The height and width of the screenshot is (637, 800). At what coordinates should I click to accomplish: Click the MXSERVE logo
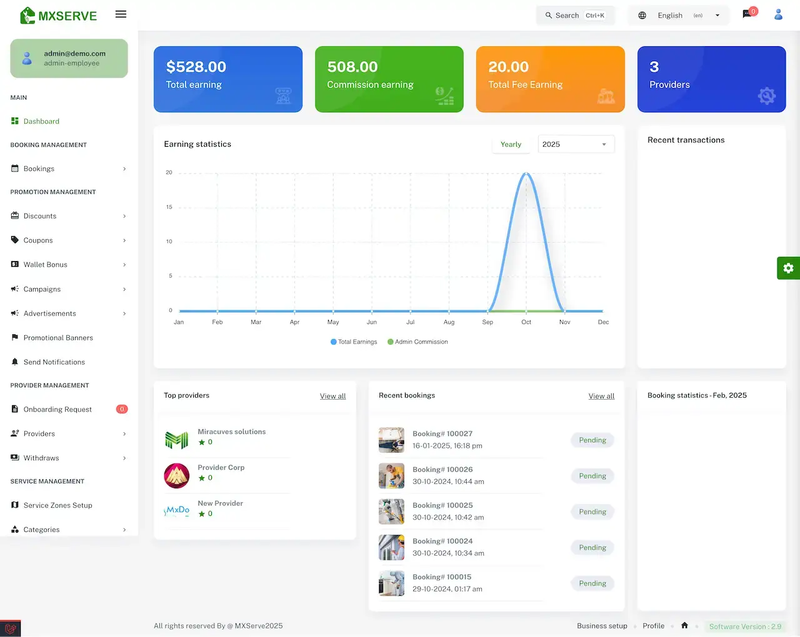[59, 16]
